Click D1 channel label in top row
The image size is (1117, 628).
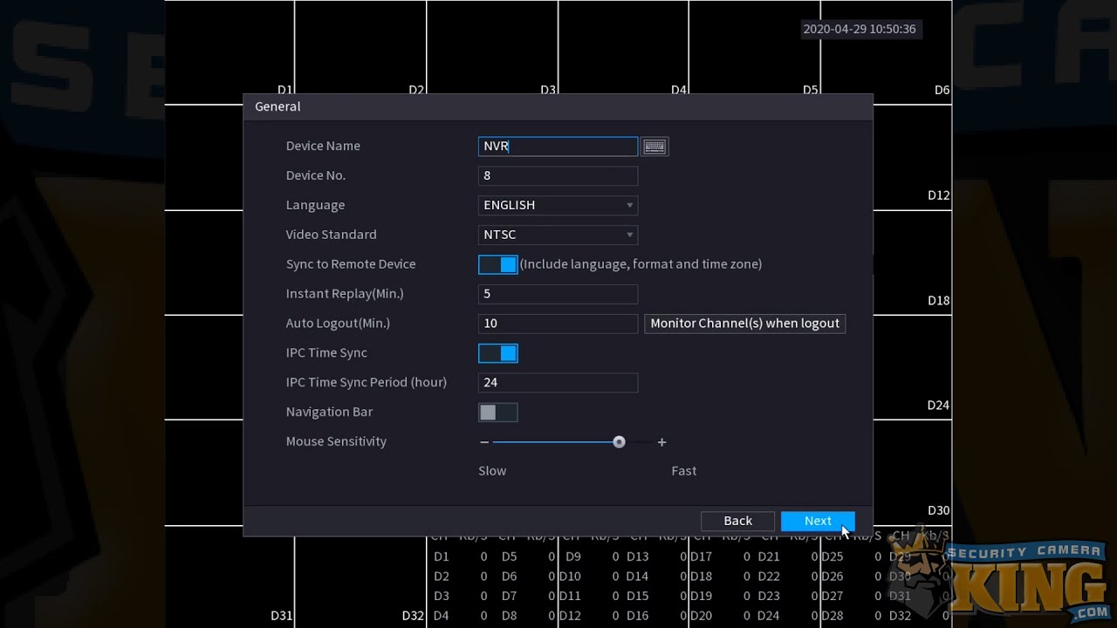point(285,90)
